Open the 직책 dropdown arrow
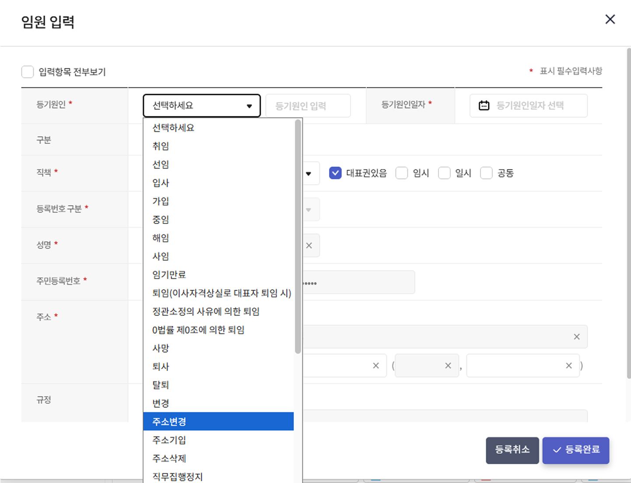631x483 pixels. (x=308, y=174)
